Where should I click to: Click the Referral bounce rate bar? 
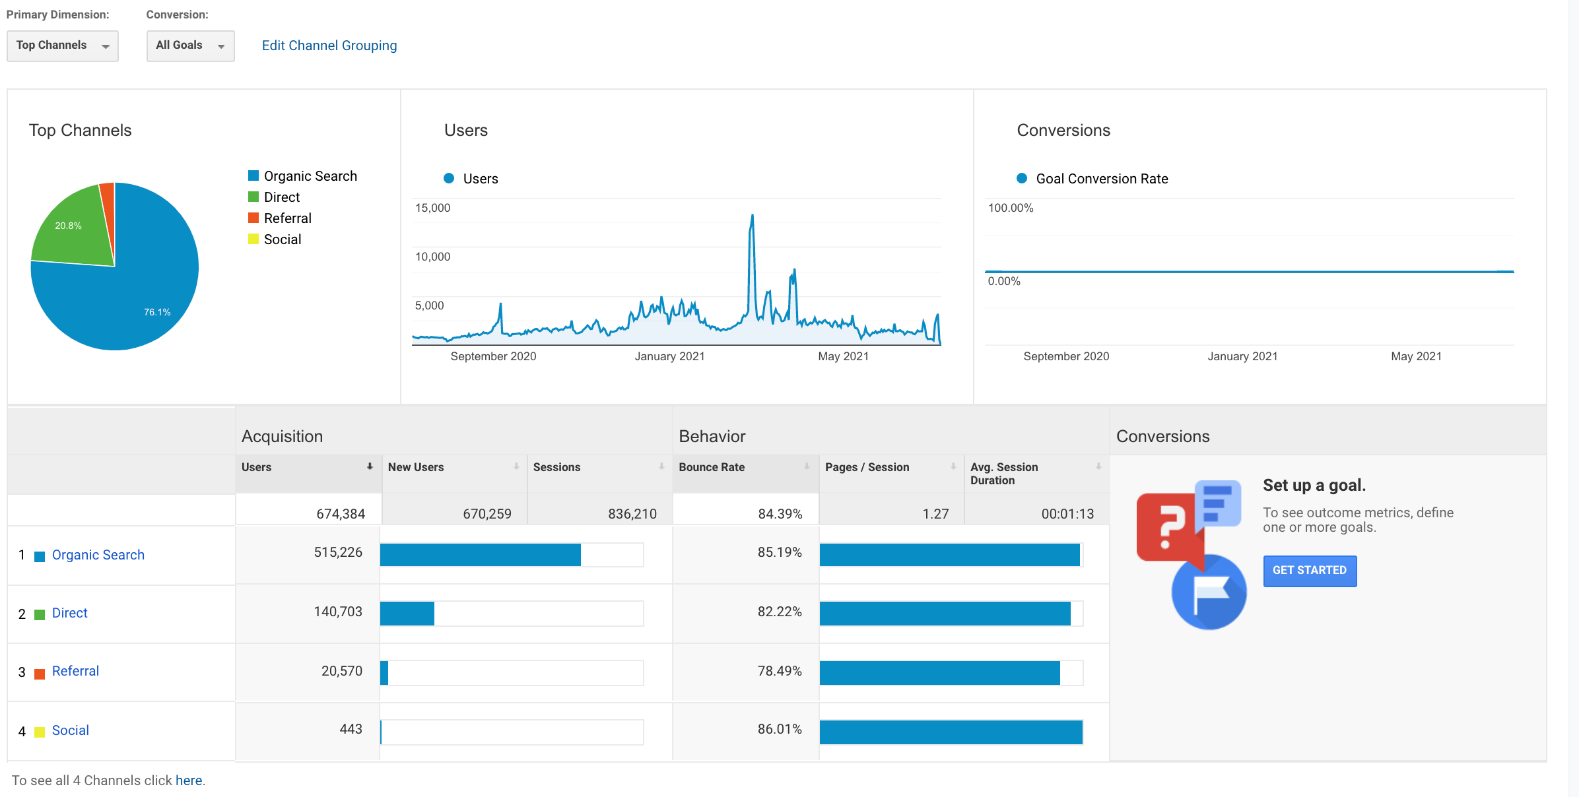[940, 672]
